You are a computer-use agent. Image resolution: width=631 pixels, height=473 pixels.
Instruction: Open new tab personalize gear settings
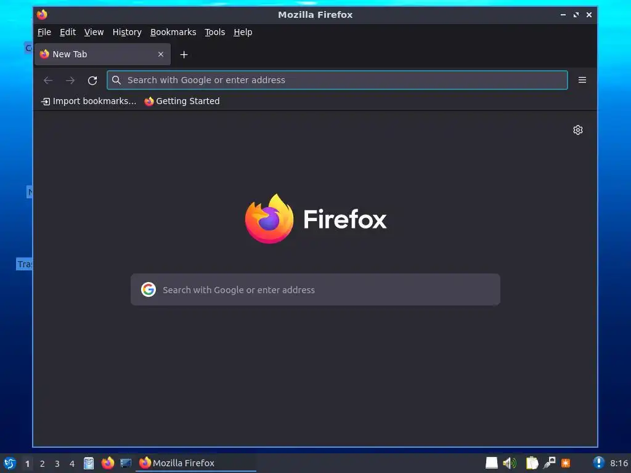[578, 130]
